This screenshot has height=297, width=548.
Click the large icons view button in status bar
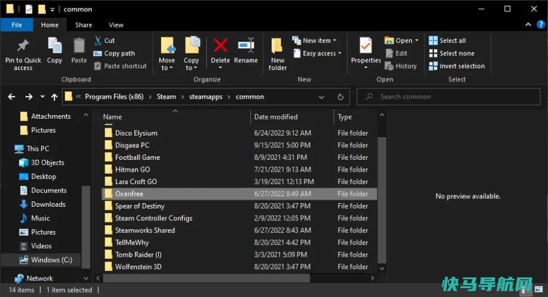coord(538,289)
